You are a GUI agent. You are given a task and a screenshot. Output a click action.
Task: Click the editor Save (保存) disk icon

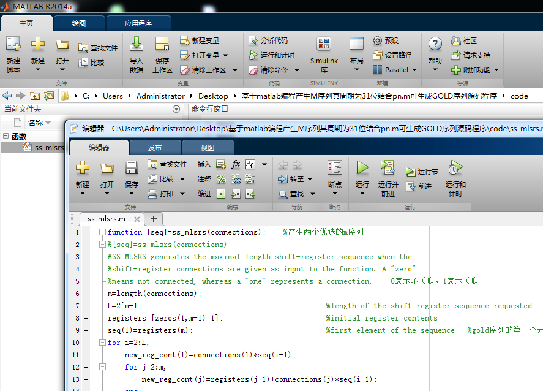coord(132,168)
